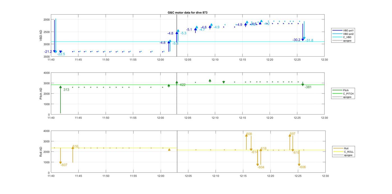392x194 pixels.
Task: Click the -606 roll data label
Action: [302, 167]
